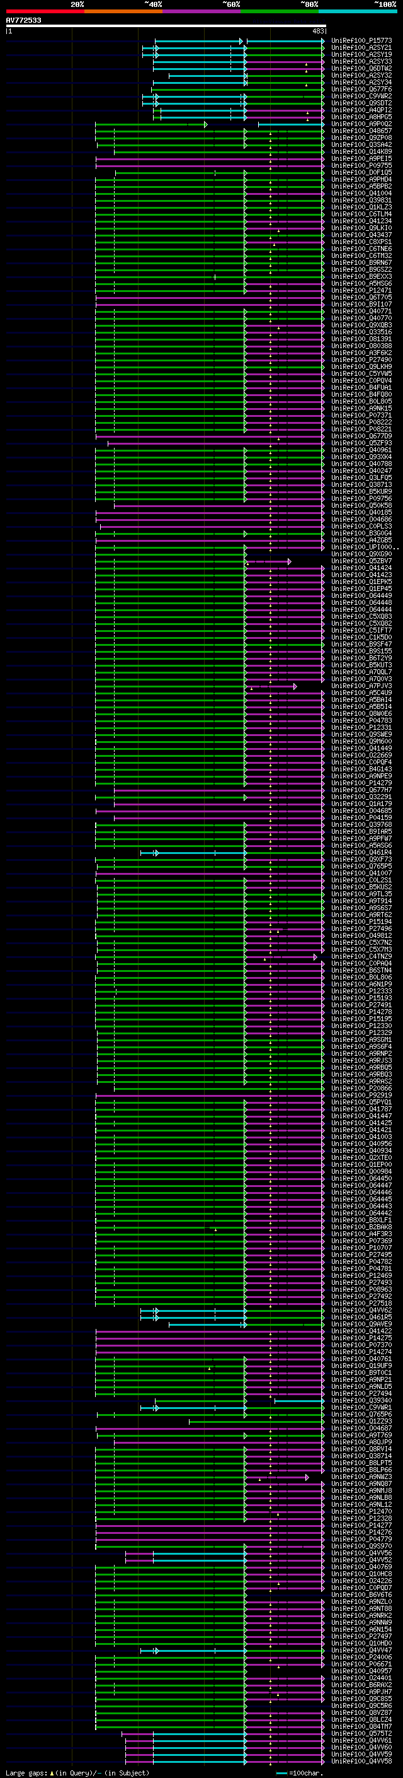Select label UniRef100_Q41007
This screenshot has height=1778, width=403.
361,874
